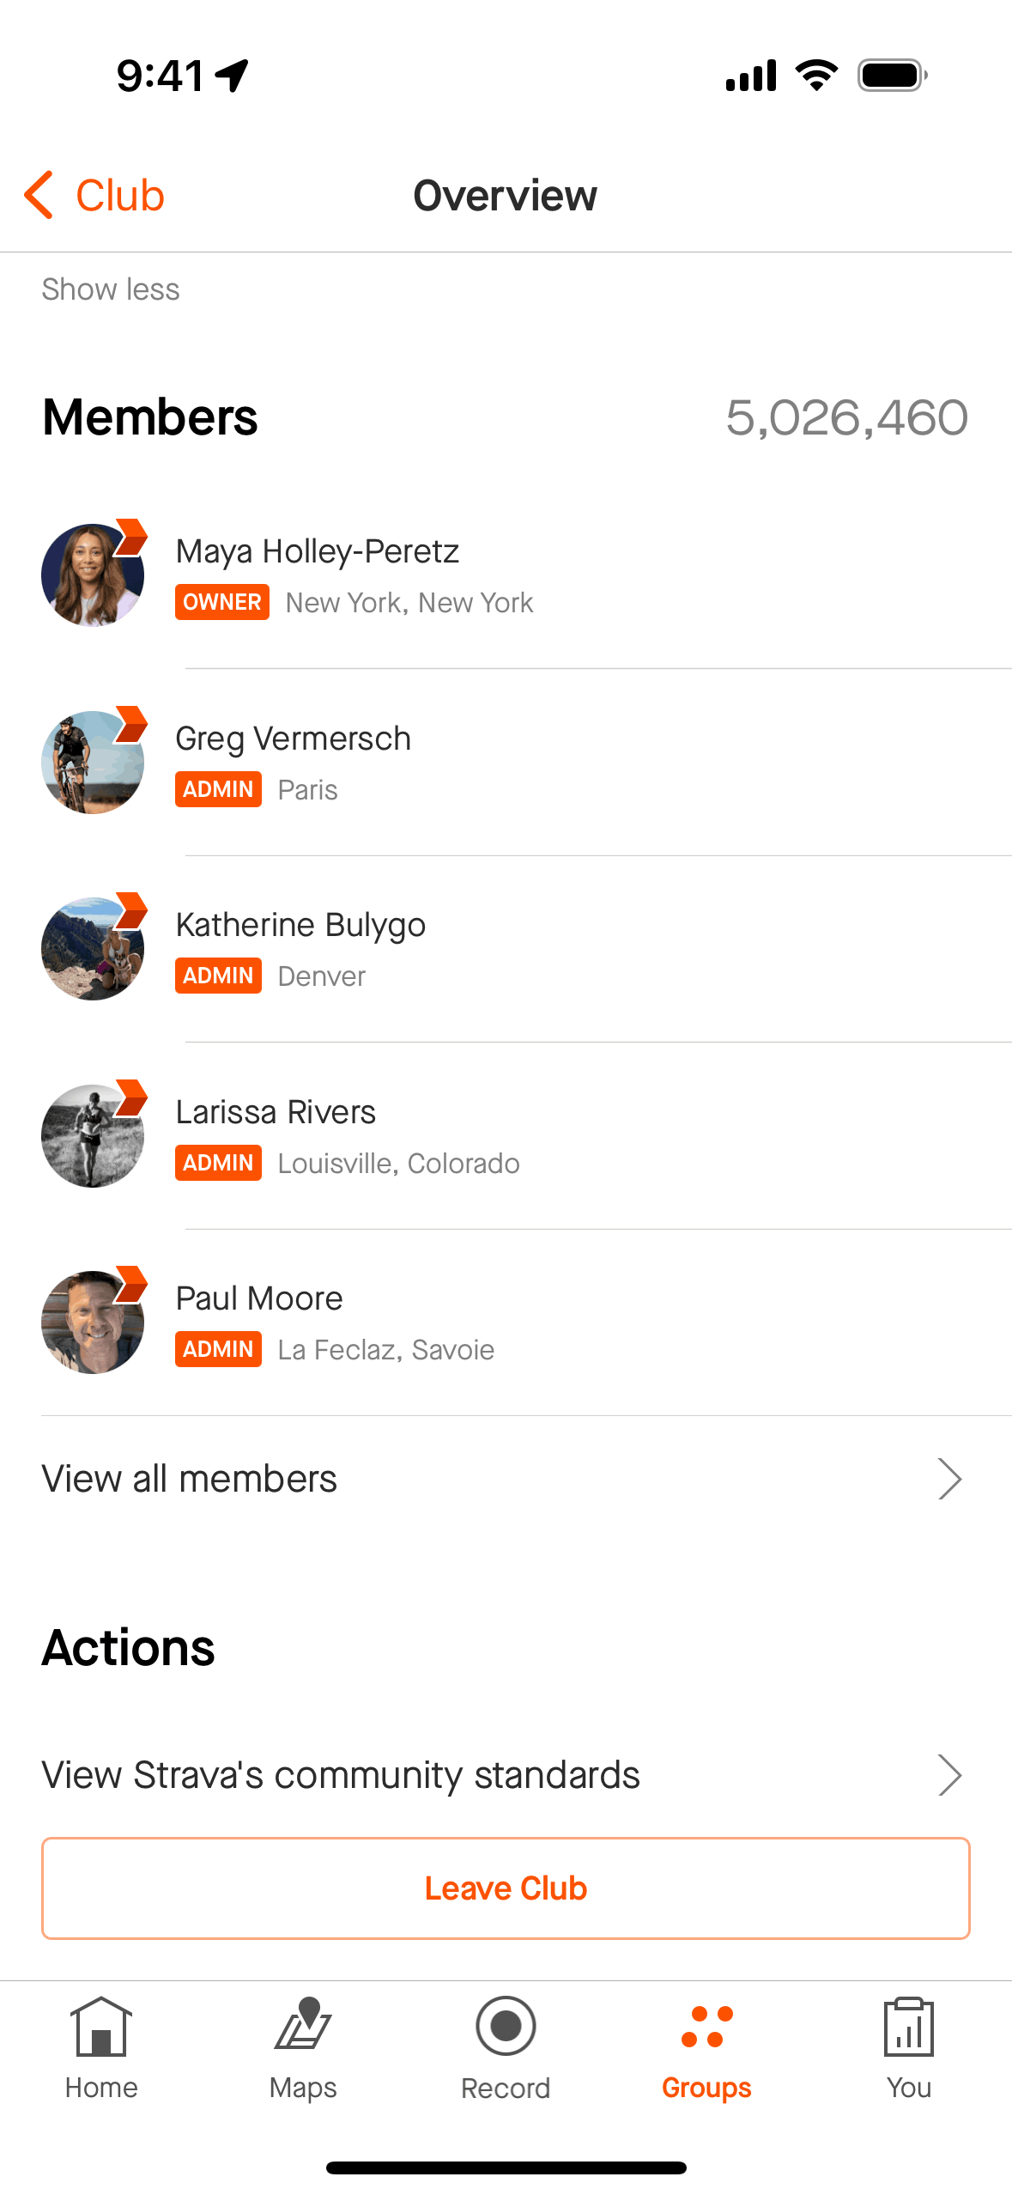
Task: Collapse description with Show less
Action: pyautogui.click(x=111, y=289)
